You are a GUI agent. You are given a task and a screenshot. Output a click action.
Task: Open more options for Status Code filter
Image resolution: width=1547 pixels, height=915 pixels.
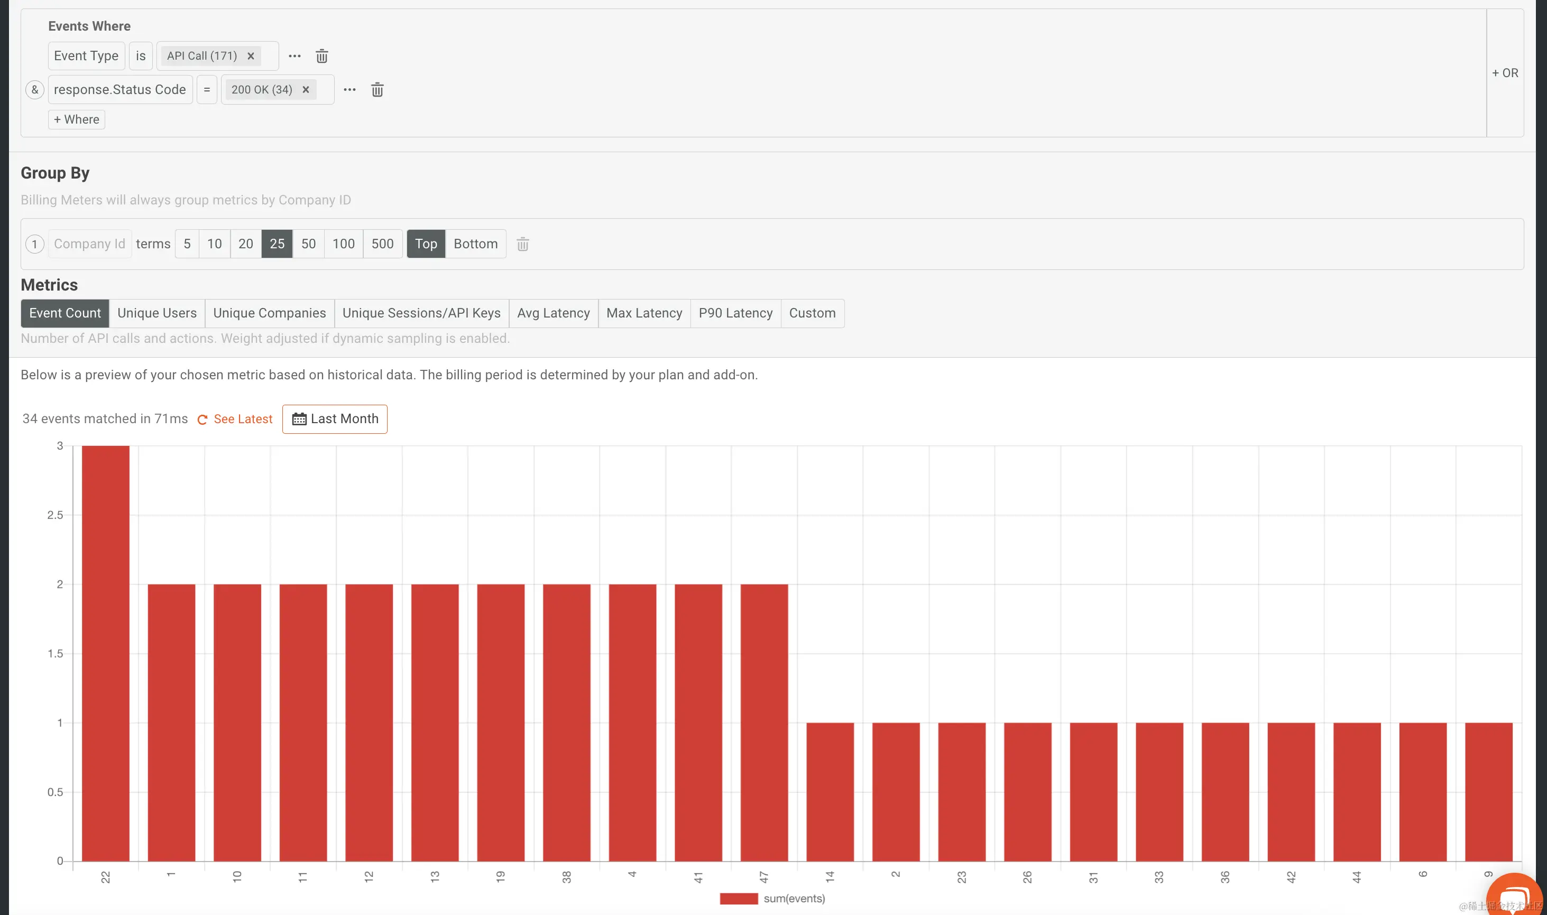pyautogui.click(x=349, y=90)
